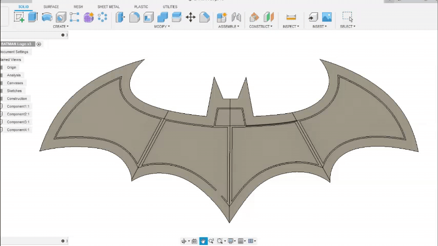The image size is (438, 246).
Task: Click the Look At icon
Action: click(194, 241)
